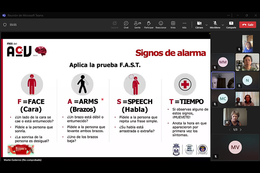Click the 100 años FACH emblem

coord(189,149)
